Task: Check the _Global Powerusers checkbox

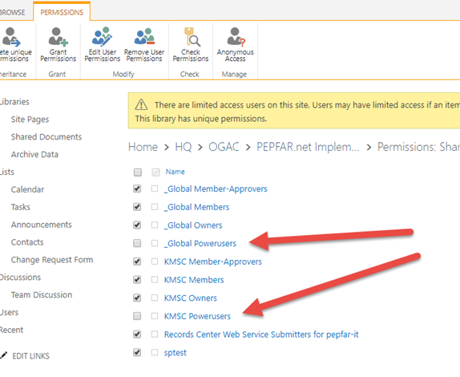Action: (137, 243)
